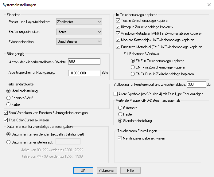214x177 pixels.
Task: Open help with the Hilfe button
Action: [130, 171]
